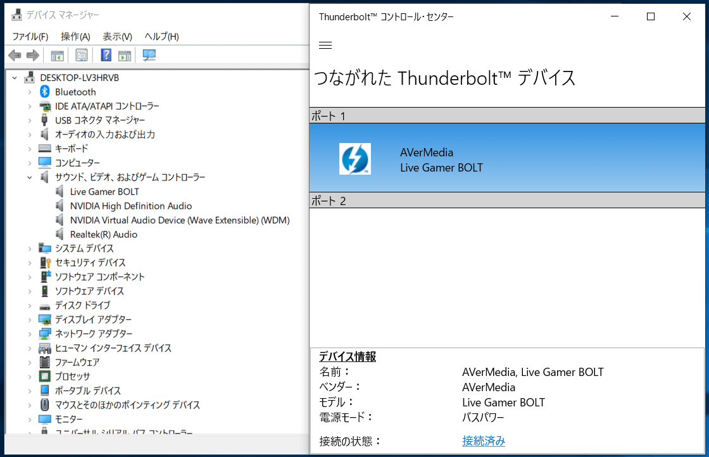This screenshot has width=709, height=457.
Task: Minimize the Thunderbolt Control Center window
Action: tap(615, 16)
